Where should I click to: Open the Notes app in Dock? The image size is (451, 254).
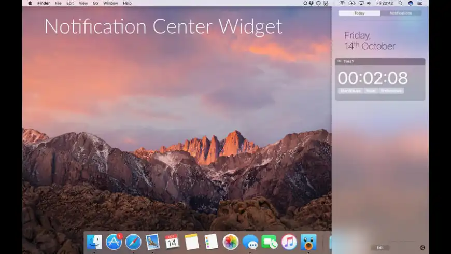point(192,242)
